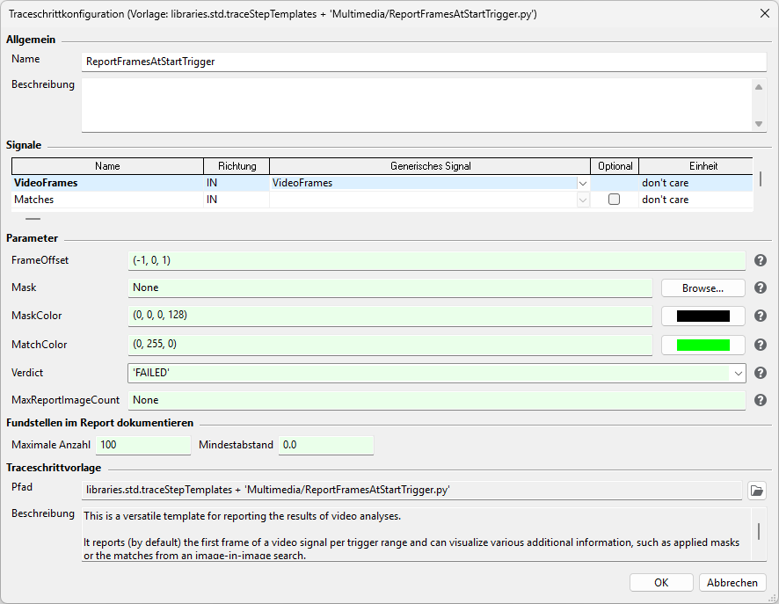Click the Browse... button for Mask
Screen dimensions: 779x604
coord(703,288)
